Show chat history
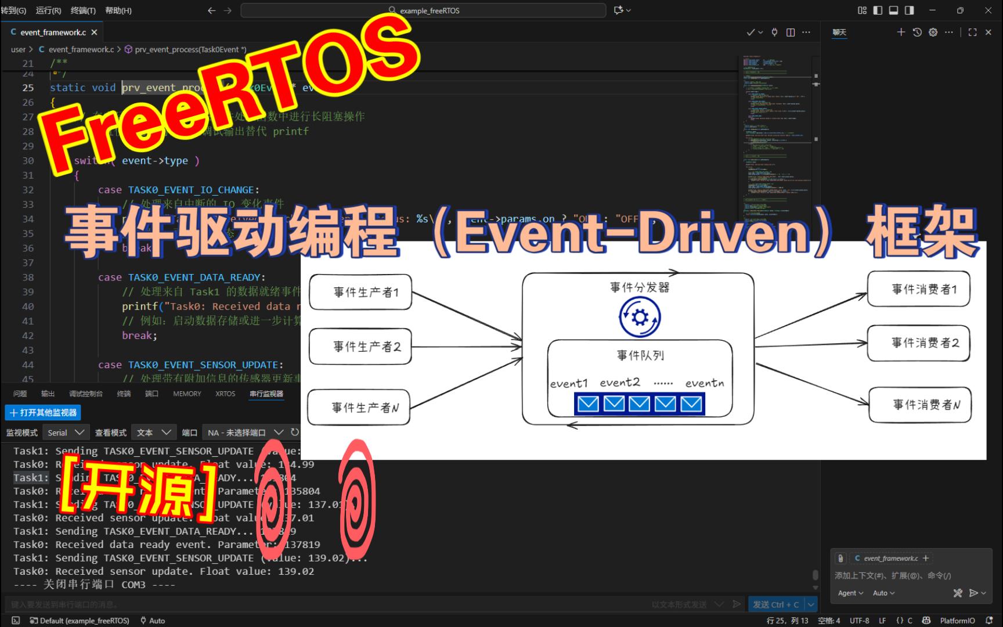 917,33
